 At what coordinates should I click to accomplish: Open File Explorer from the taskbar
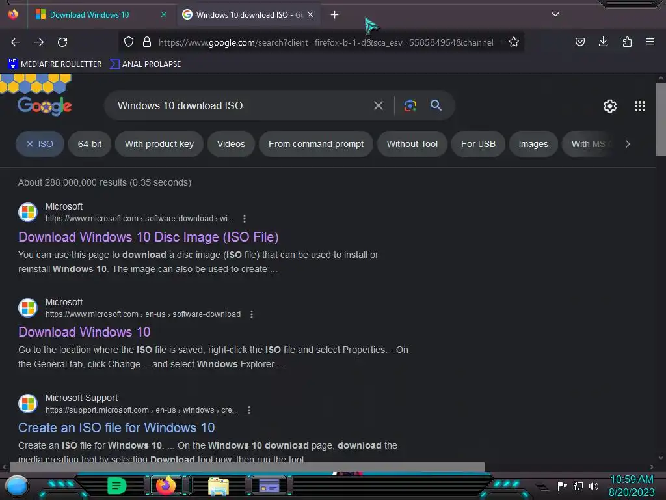[219, 486]
